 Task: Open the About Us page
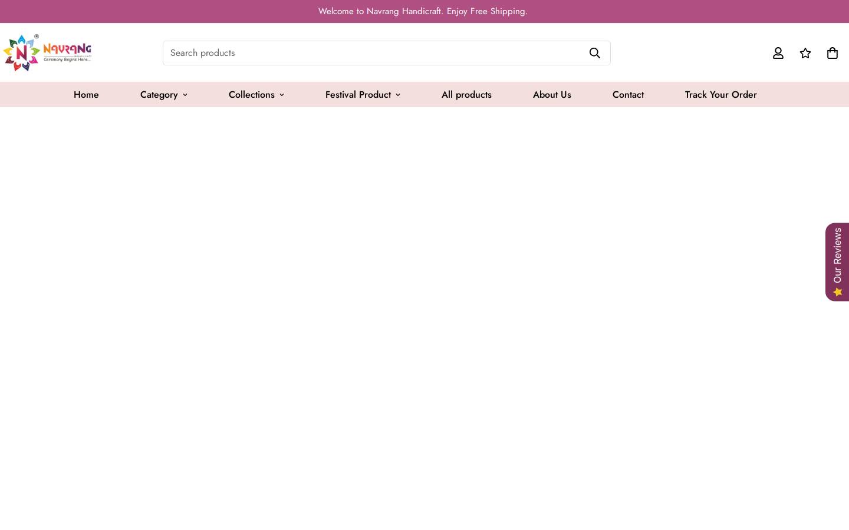(x=552, y=95)
